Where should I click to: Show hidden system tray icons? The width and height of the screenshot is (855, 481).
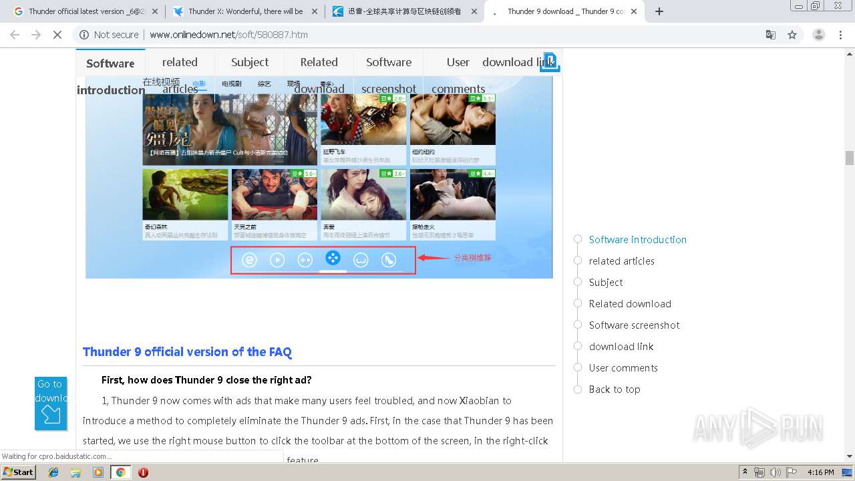click(x=745, y=472)
